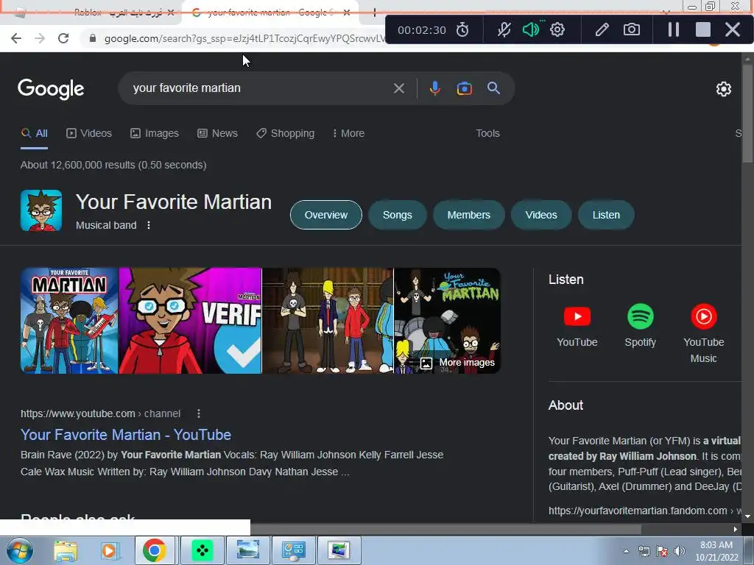Image resolution: width=754 pixels, height=565 pixels.
Task: Click the Google logo
Action: (51, 89)
